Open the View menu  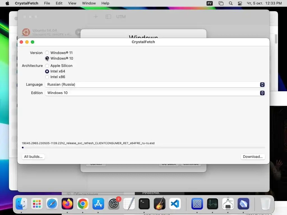click(72, 3)
